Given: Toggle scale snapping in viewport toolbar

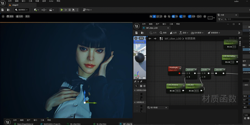Looking at the screenshot, I should pos(189,16).
